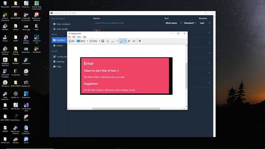Open the Send Snip dropdown arrow
Screen dimensions: 265x149
click(x=117, y=41)
